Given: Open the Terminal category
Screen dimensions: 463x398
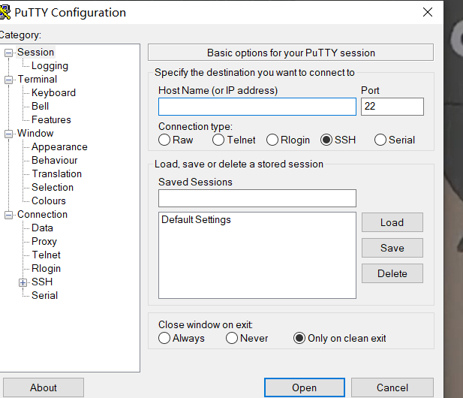Looking at the screenshot, I should (x=38, y=79).
